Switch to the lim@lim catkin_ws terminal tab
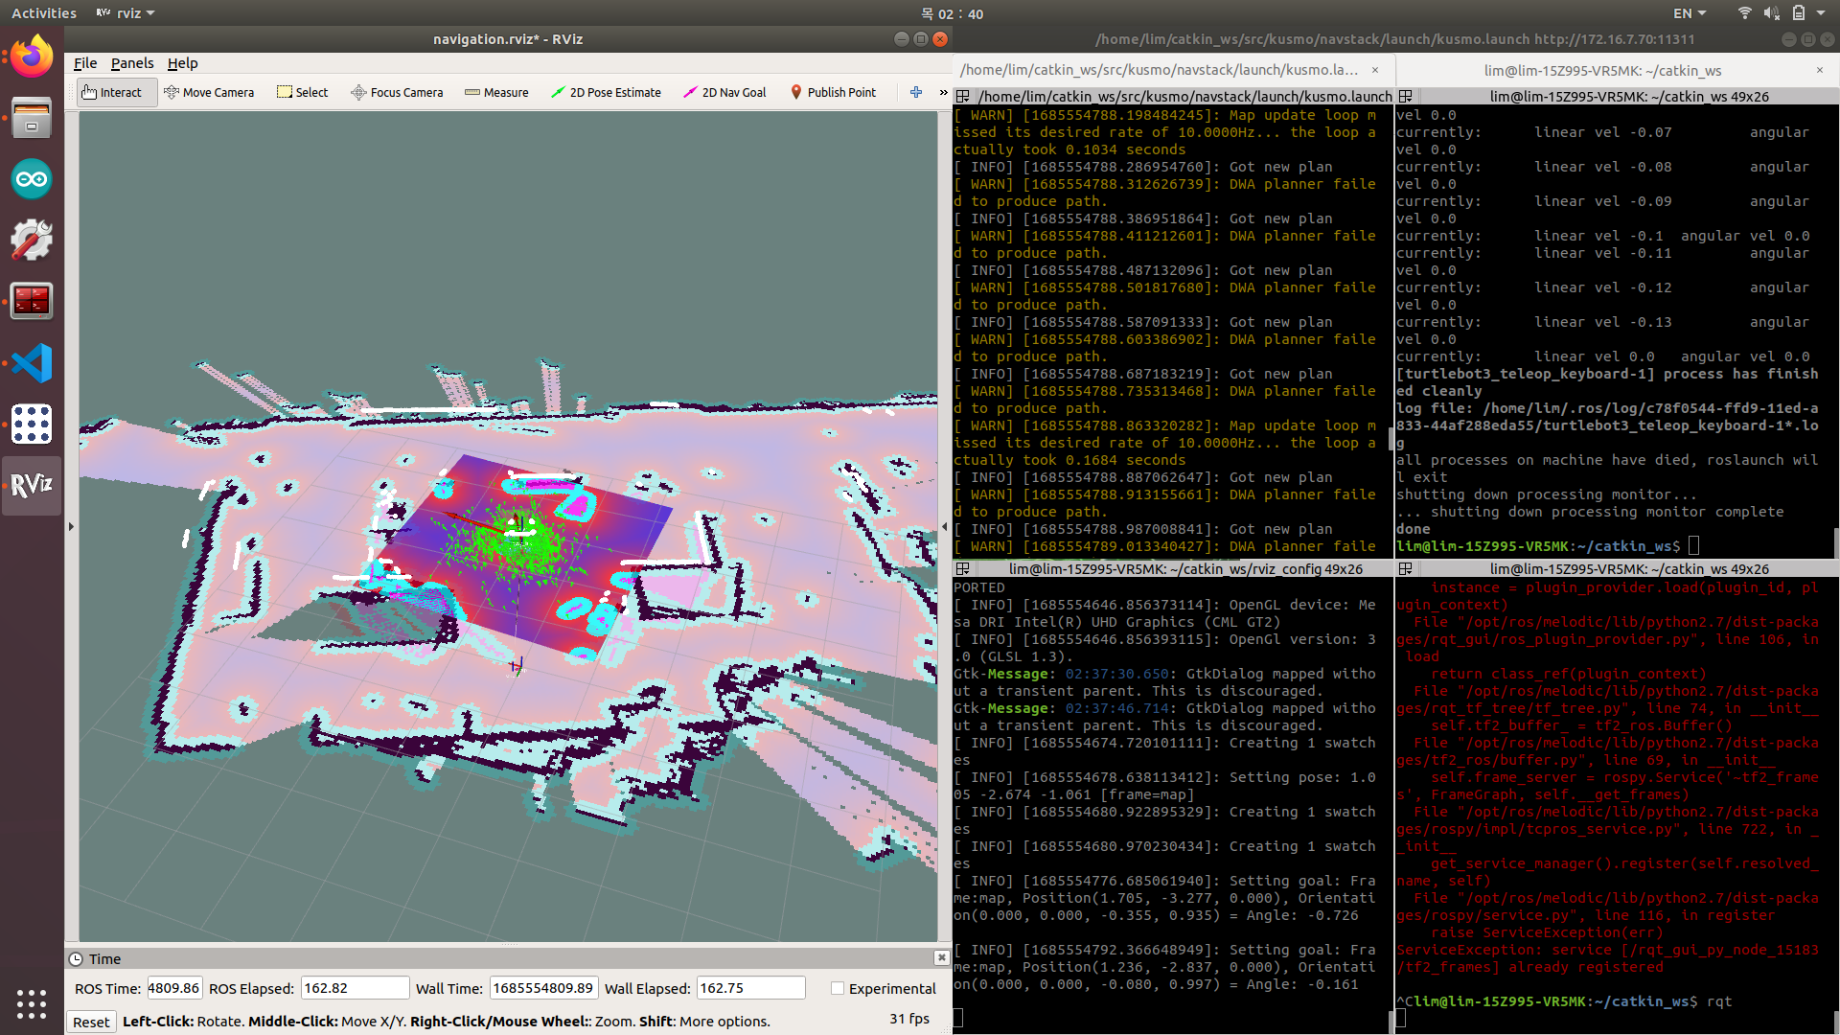The height and width of the screenshot is (1035, 1840). click(1602, 70)
